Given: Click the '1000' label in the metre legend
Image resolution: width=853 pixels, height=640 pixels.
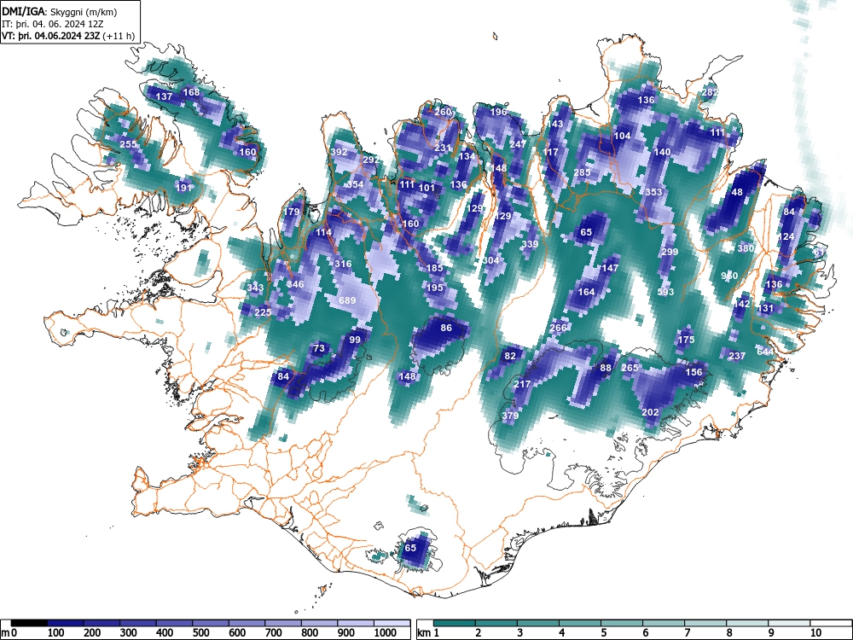Looking at the screenshot, I should coord(386,632).
